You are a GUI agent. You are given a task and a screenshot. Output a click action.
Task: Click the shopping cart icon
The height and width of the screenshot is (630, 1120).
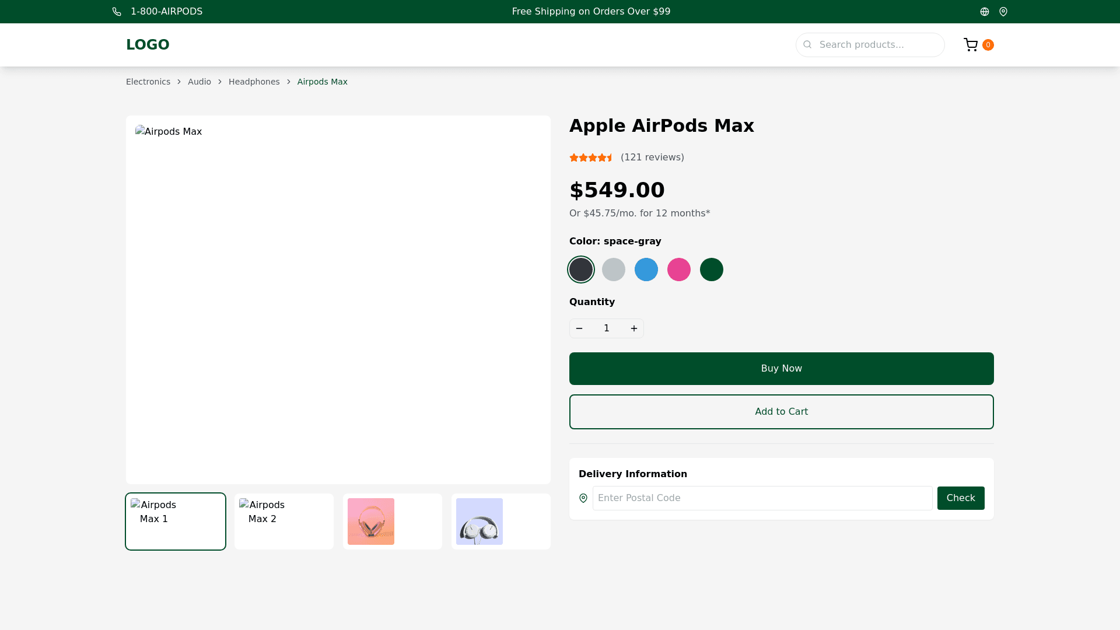(x=971, y=45)
